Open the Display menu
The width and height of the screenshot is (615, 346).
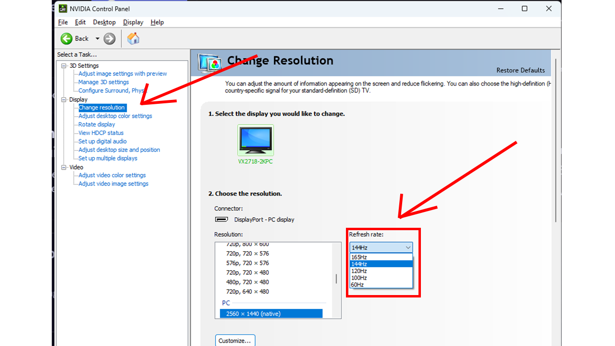point(133,22)
